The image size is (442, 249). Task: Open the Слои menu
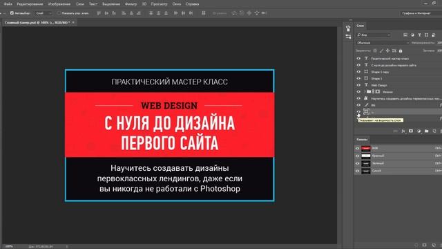pos(80,4)
